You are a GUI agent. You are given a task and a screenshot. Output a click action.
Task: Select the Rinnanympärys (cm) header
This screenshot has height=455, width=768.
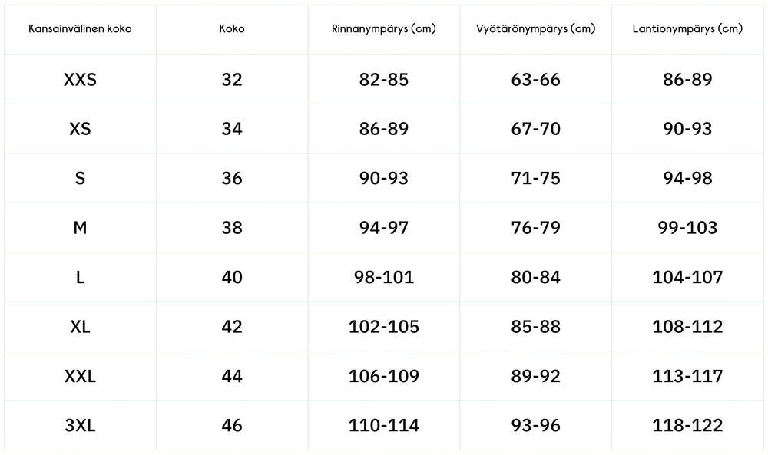click(384, 29)
